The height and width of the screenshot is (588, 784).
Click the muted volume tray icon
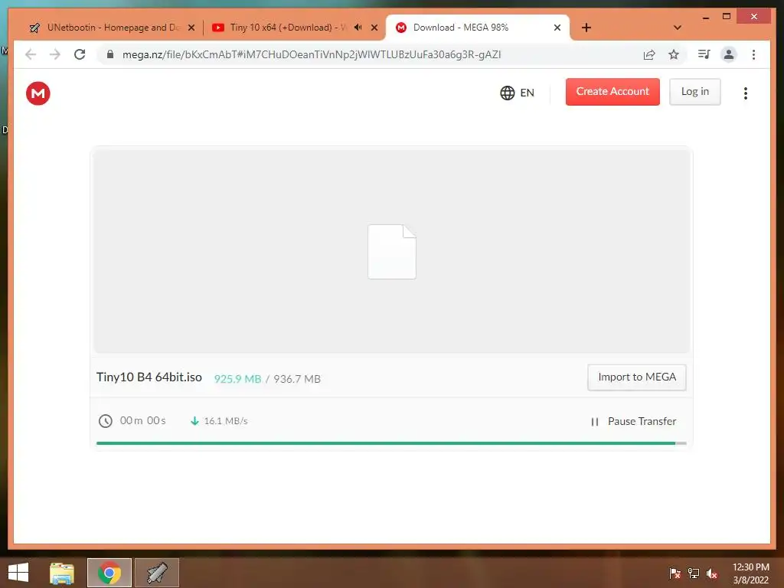click(711, 573)
